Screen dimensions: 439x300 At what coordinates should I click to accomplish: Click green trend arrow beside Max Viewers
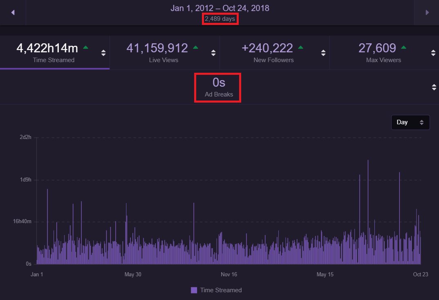click(403, 47)
